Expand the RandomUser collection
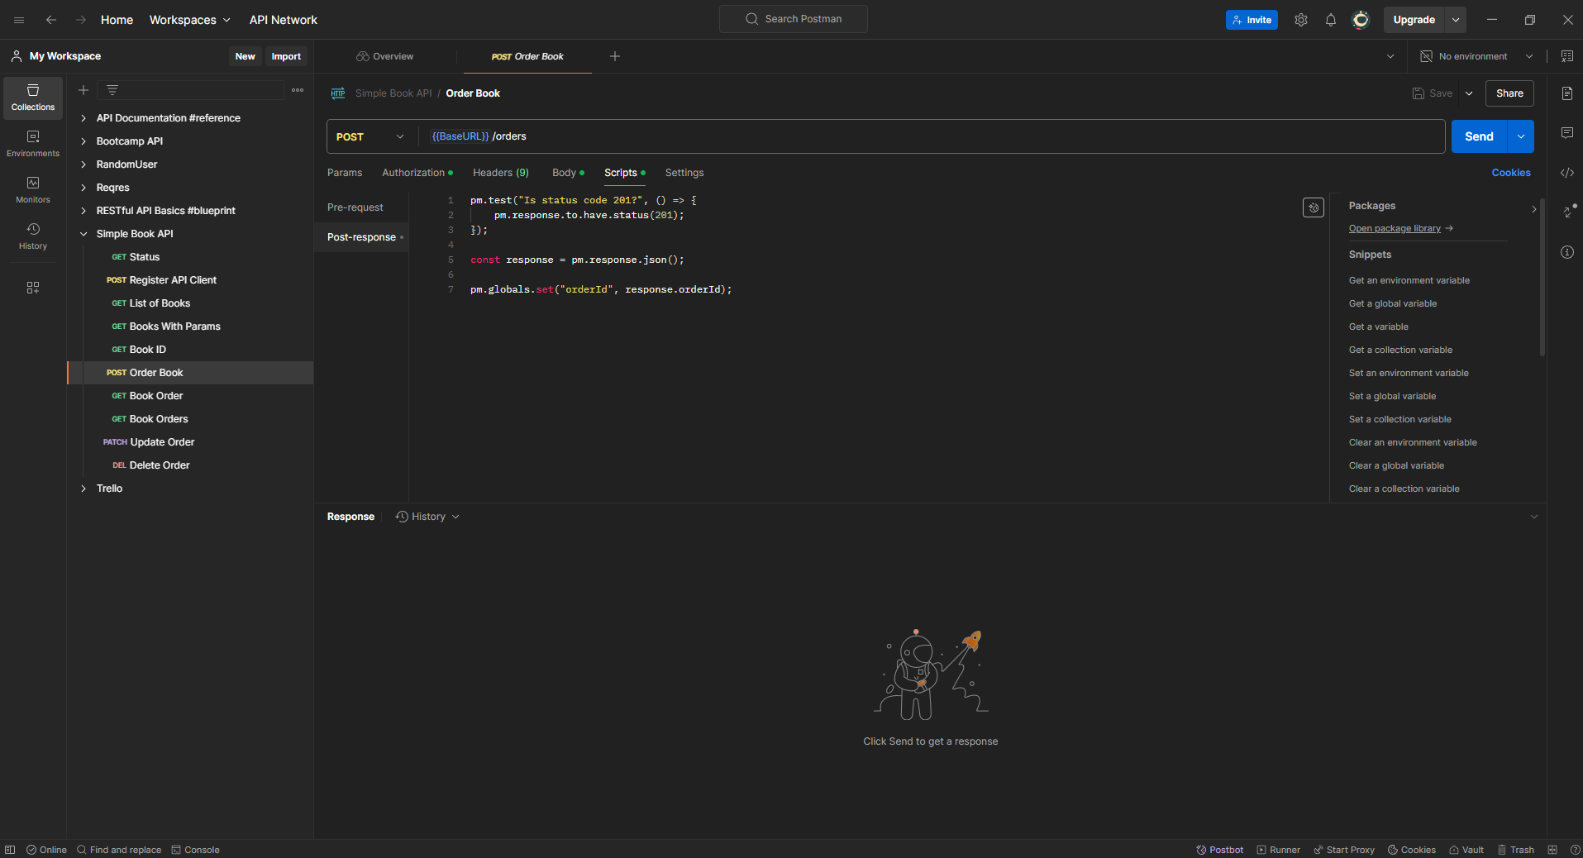This screenshot has width=1583, height=858. pyautogui.click(x=83, y=164)
